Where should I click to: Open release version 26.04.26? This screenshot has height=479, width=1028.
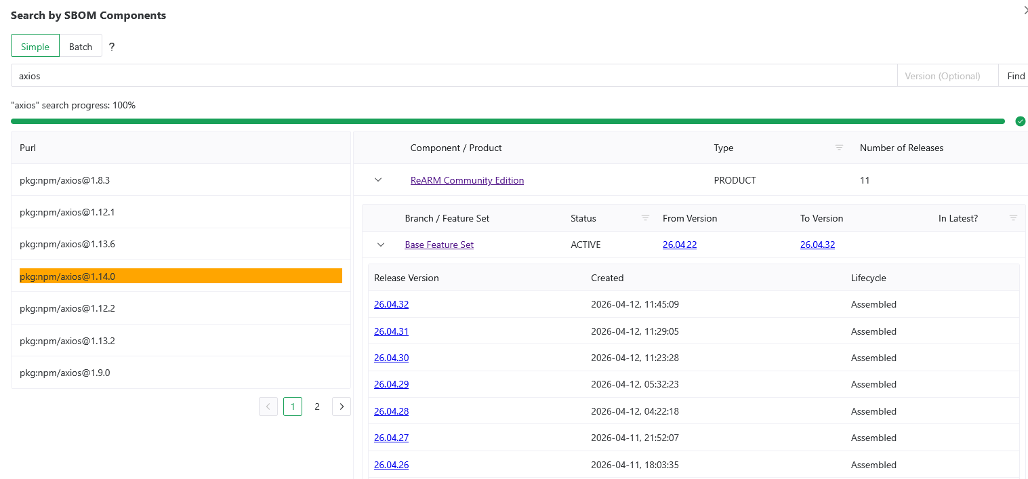coord(391,465)
